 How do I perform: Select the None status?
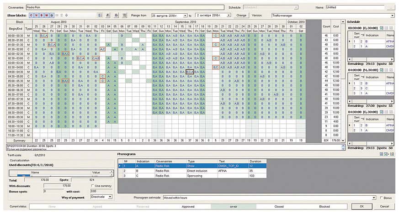tap(52, 207)
